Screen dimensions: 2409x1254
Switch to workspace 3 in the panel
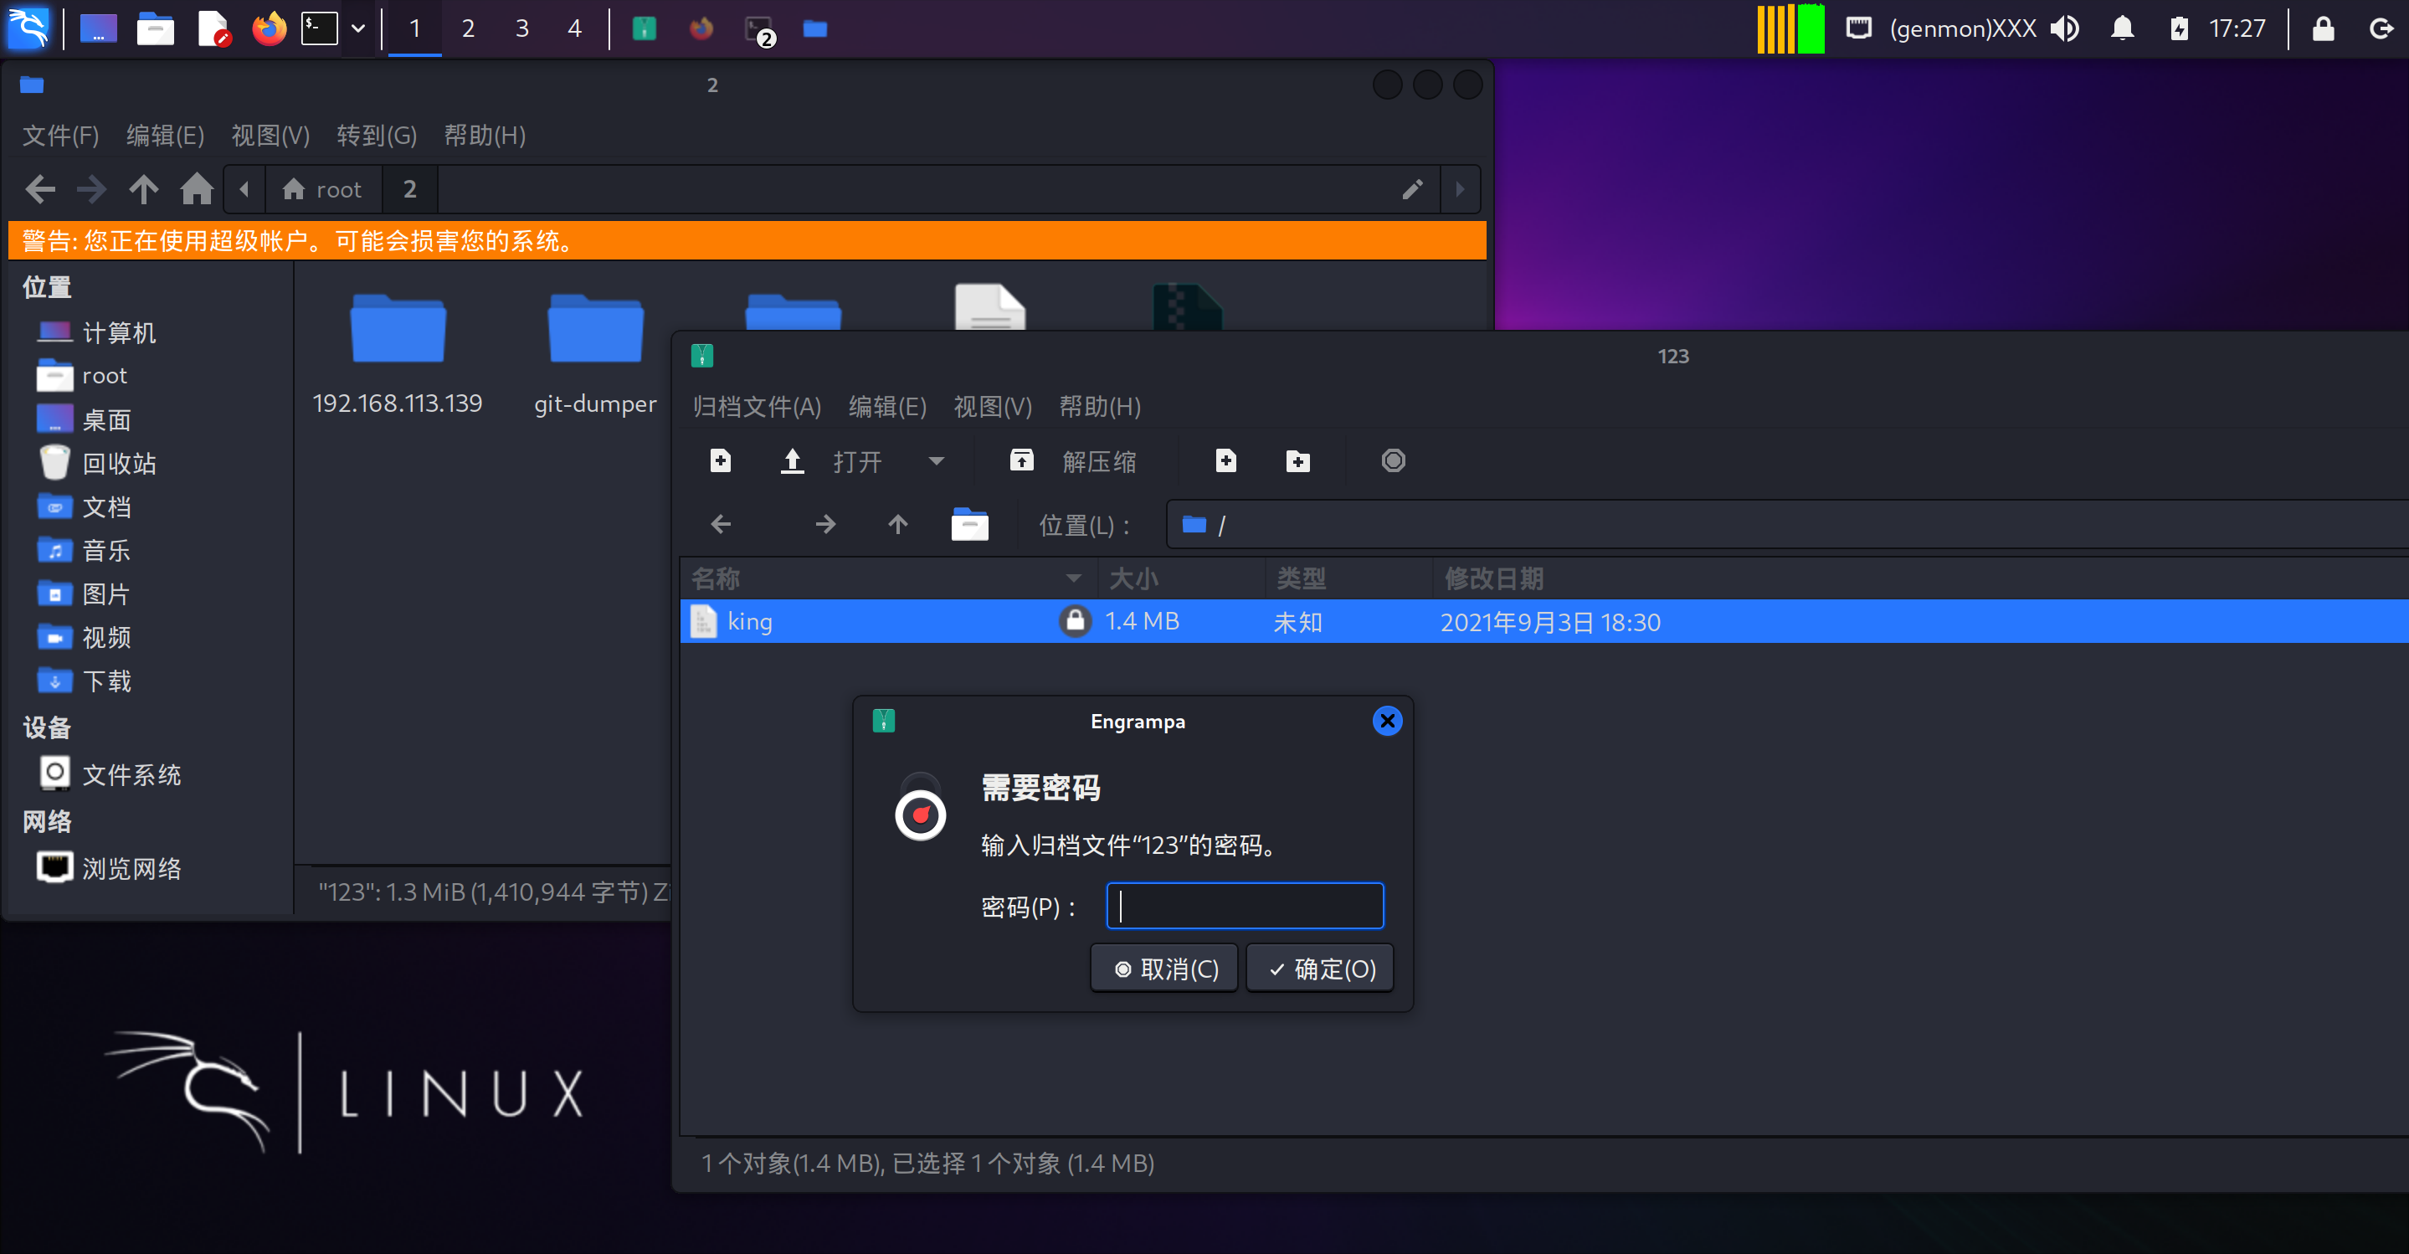point(521,29)
